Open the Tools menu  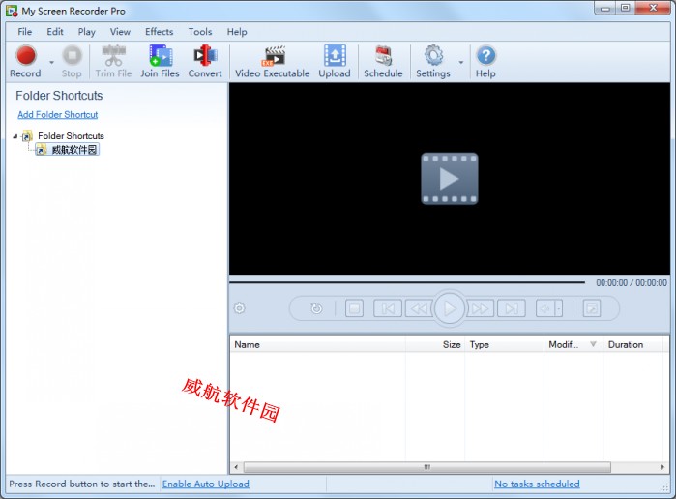(x=199, y=32)
